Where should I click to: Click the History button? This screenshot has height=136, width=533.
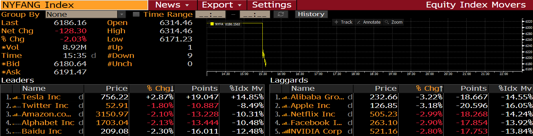pos(311,14)
